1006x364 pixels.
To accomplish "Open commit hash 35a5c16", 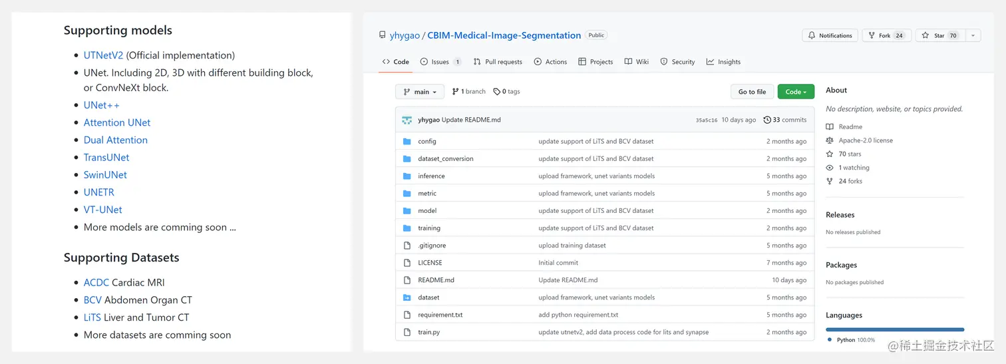I will pyautogui.click(x=707, y=120).
